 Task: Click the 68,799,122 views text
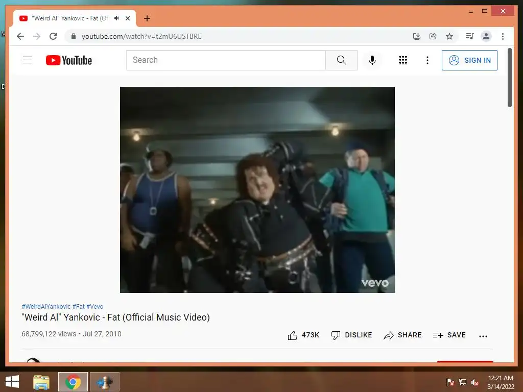[49, 334]
